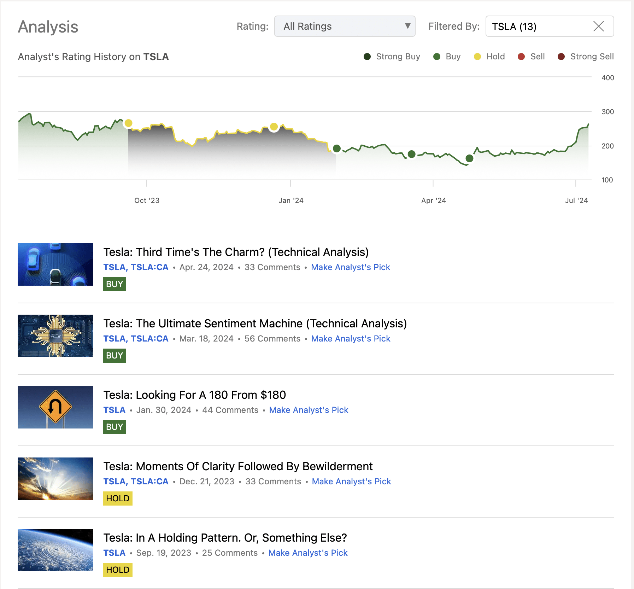Viewport: 634px width, 589px height.
Task: Click the TSLA (13) filter field
Action: click(537, 26)
